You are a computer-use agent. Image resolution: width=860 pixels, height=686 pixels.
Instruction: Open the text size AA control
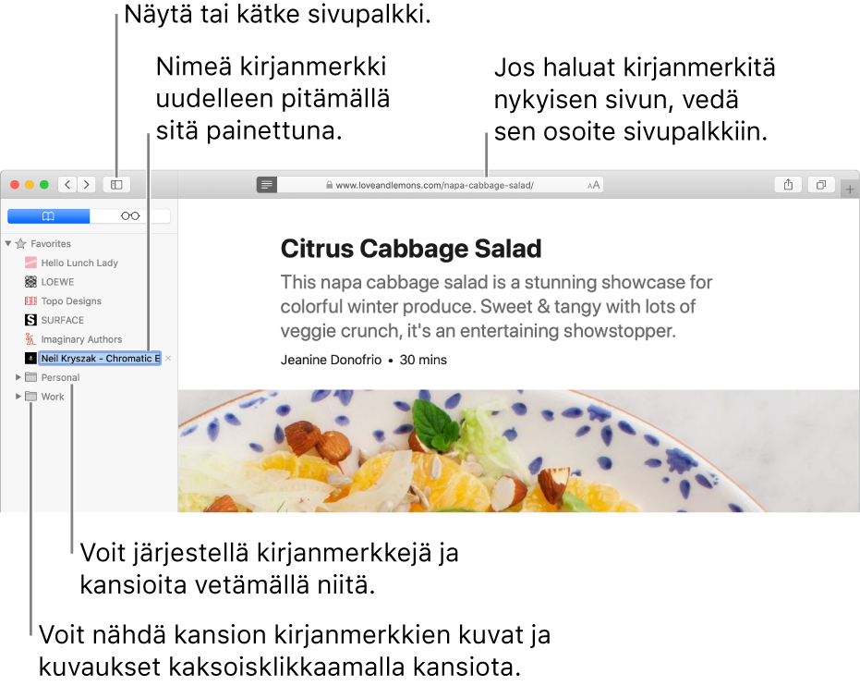click(593, 186)
